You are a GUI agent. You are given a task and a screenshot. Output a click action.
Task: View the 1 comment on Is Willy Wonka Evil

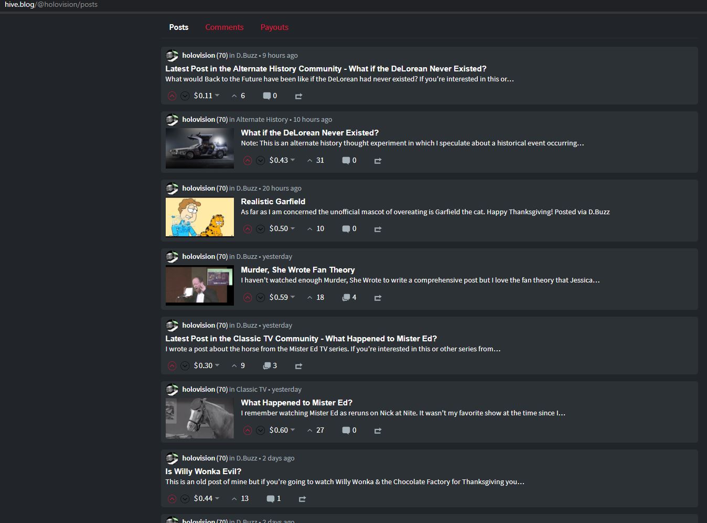pos(273,498)
